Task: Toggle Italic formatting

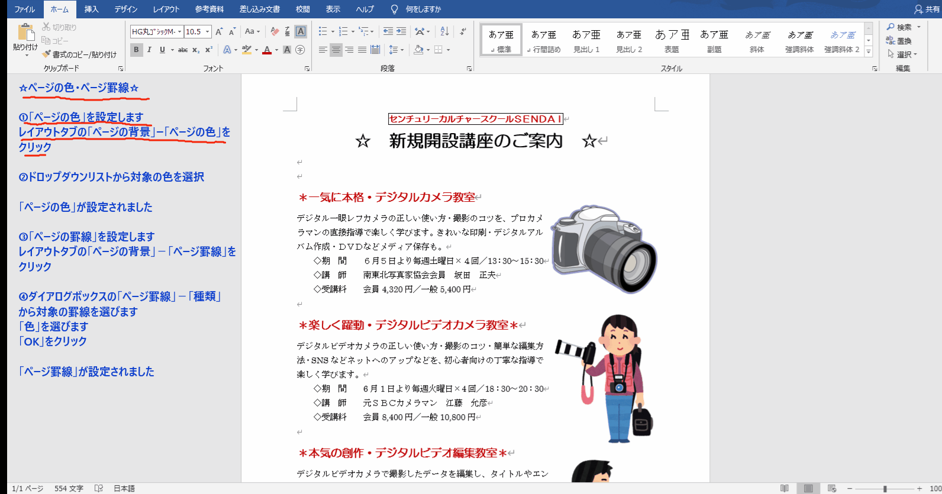Action: pyautogui.click(x=149, y=50)
